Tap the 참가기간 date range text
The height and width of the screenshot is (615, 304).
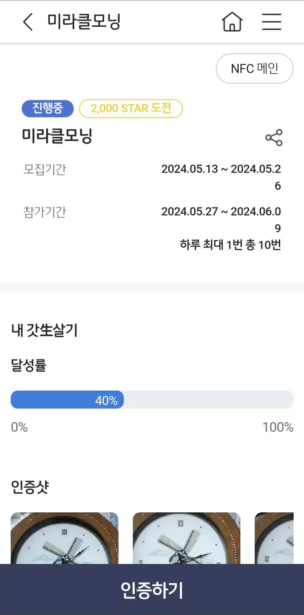point(221,220)
